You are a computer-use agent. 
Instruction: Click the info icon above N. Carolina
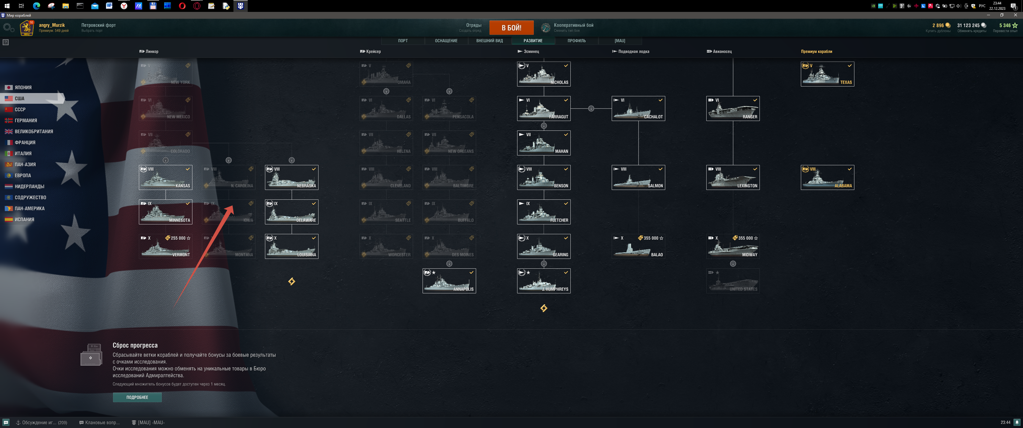click(x=229, y=160)
